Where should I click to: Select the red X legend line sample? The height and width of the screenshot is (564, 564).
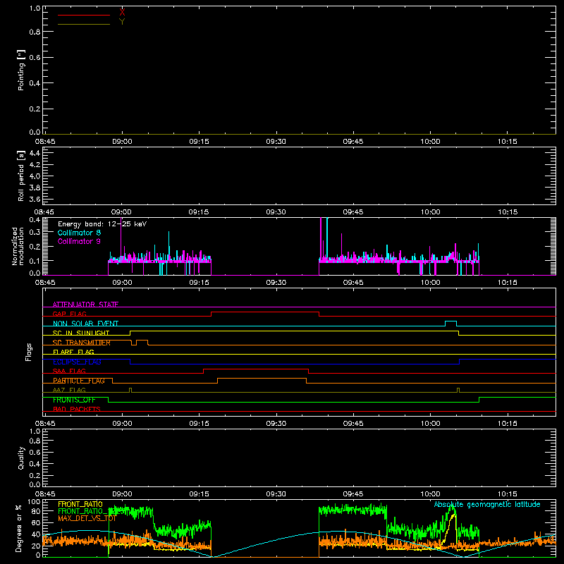tap(84, 15)
